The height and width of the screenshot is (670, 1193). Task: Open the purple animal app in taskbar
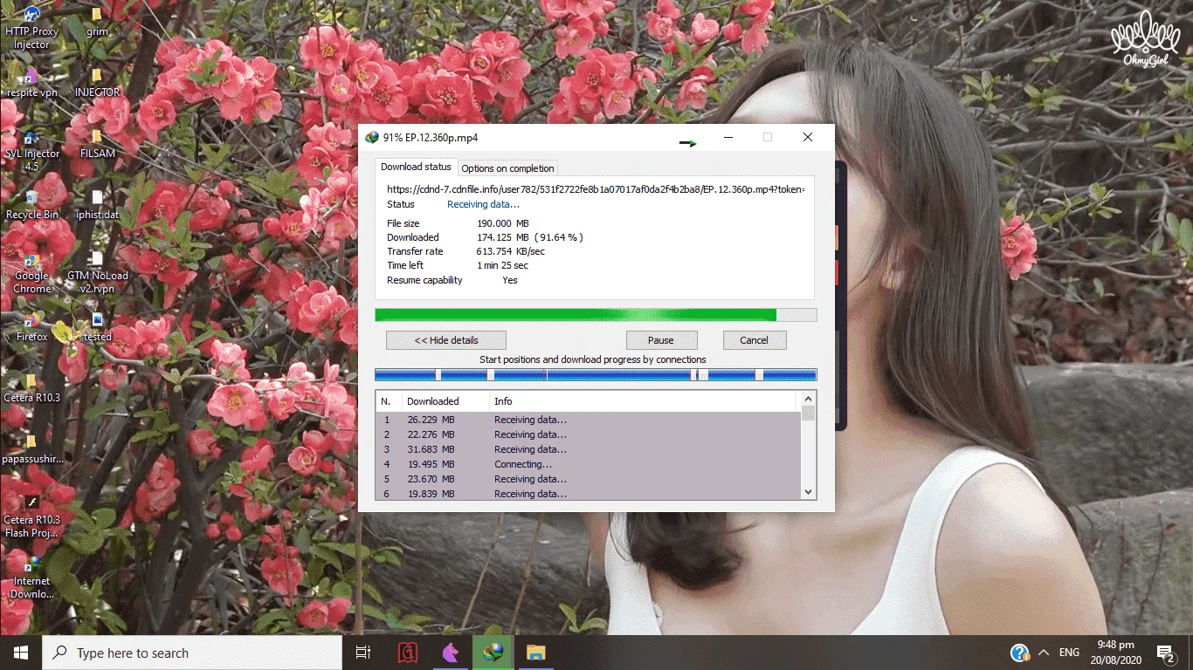451,653
